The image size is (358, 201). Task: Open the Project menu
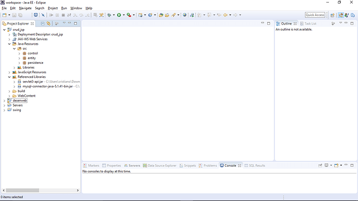click(53, 8)
